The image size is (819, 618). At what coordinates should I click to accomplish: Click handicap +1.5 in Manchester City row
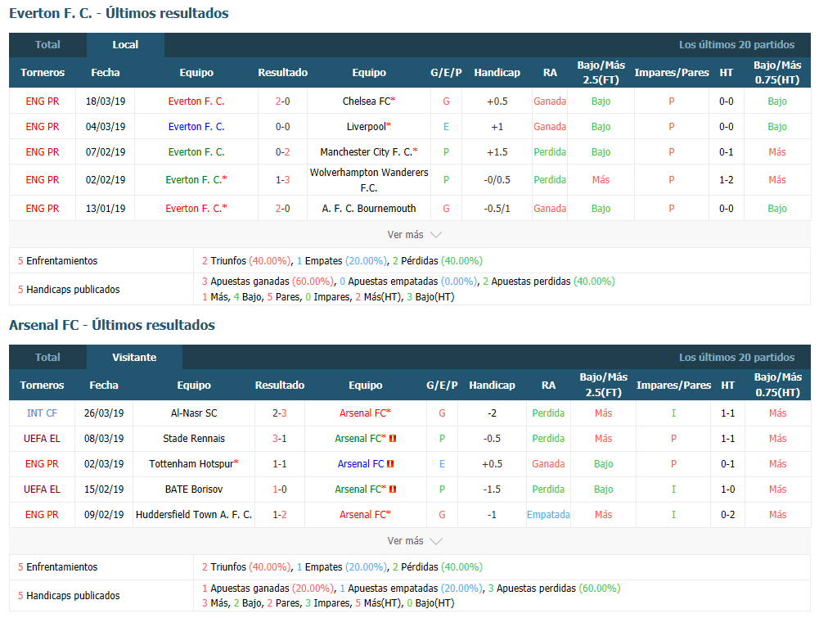[497, 152]
